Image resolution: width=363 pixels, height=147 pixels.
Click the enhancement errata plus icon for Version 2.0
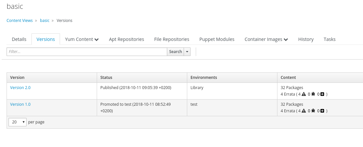click(x=322, y=94)
